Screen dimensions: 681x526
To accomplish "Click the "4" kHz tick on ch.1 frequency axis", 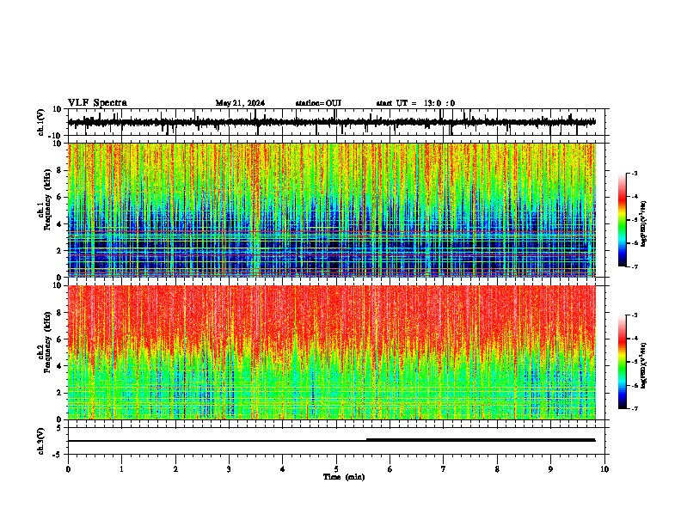I will (59, 224).
